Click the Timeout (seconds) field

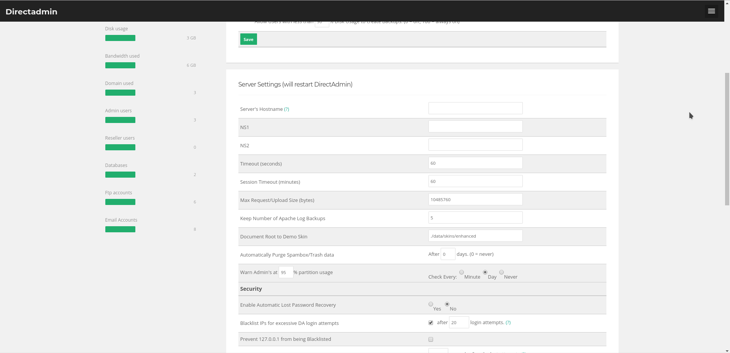pos(475,163)
